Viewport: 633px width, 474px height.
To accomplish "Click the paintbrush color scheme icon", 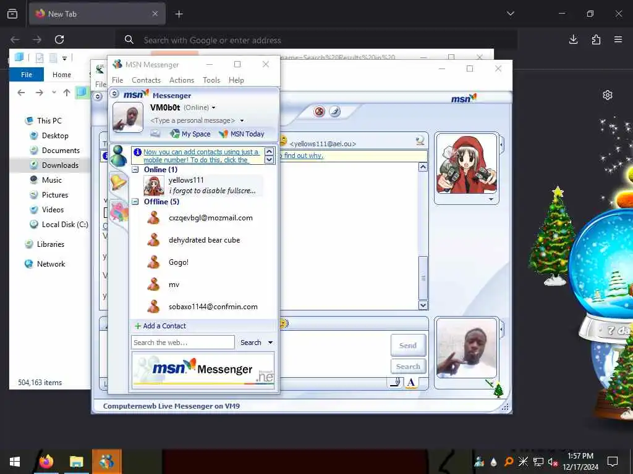I will click(x=334, y=112).
